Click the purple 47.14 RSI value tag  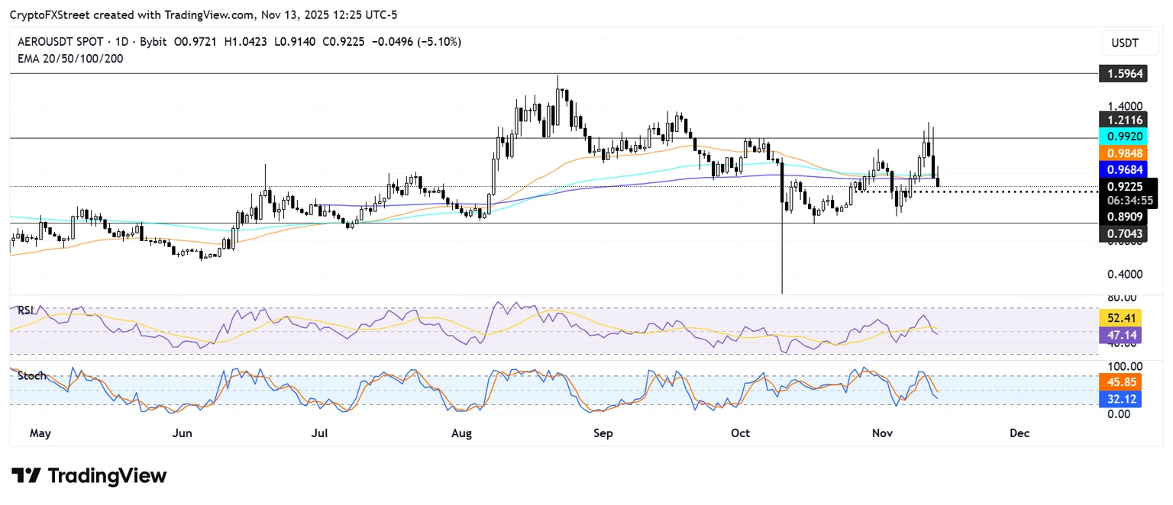click(x=1123, y=333)
